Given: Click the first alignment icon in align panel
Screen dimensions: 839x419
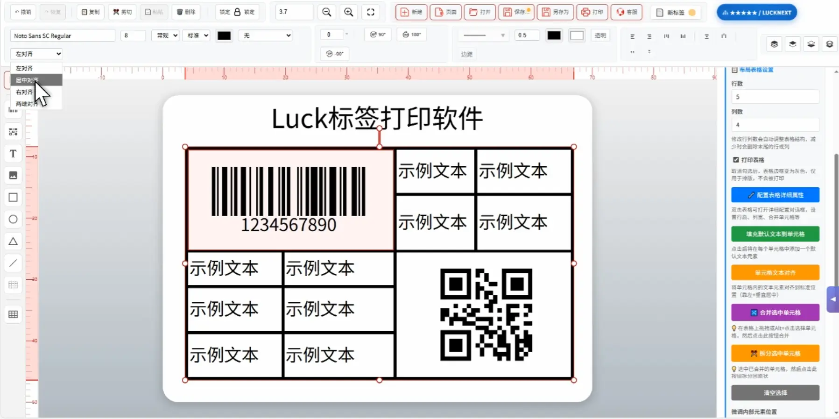Looking at the screenshot, I should click(633, 36).
